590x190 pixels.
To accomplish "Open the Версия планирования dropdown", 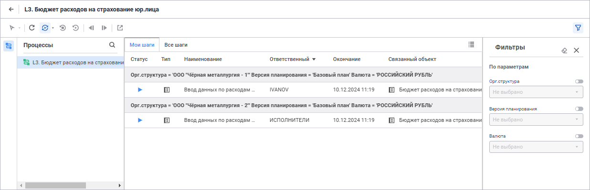I will [x=536, y=120].
